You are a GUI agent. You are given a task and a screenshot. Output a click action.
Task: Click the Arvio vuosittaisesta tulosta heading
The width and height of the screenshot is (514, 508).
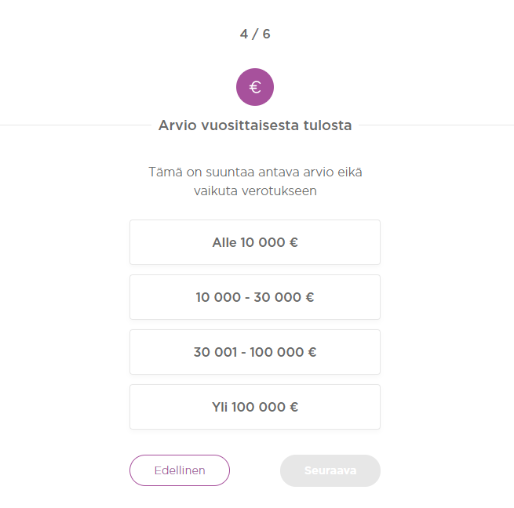tap(255, 125)
